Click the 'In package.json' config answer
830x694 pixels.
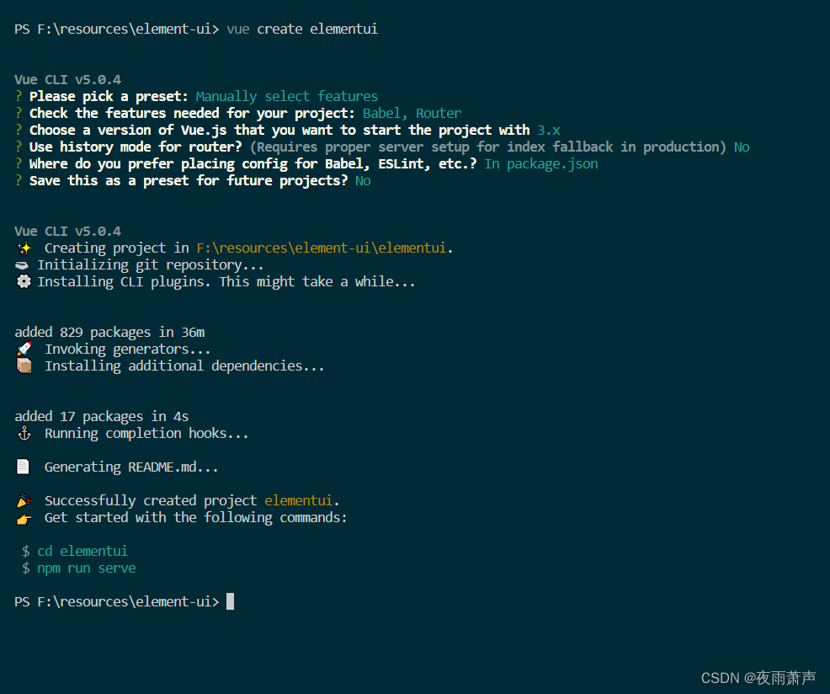(x=541, y=164)
